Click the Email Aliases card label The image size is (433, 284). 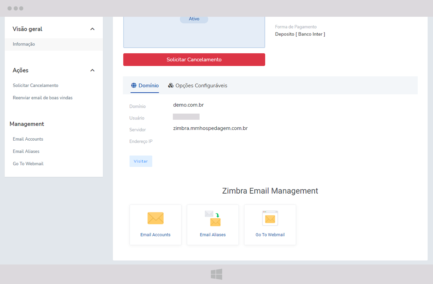pyautogui.click(x=213, y=235)
